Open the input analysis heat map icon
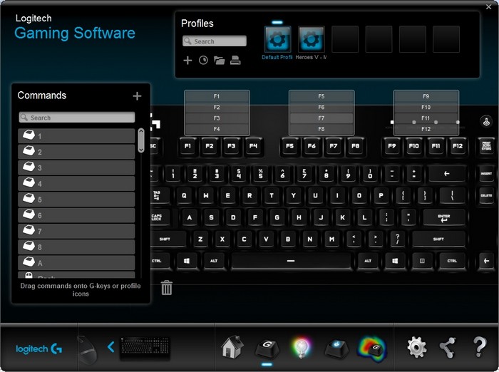This screenshot has width=499, height=372. [x=371, y=347]
